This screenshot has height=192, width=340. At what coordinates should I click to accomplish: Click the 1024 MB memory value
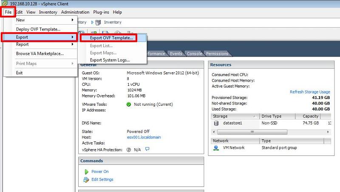point(134,90)
